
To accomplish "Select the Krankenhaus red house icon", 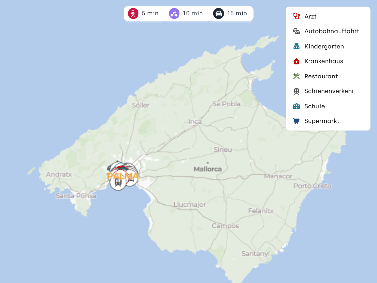I will tap(296, 61).
